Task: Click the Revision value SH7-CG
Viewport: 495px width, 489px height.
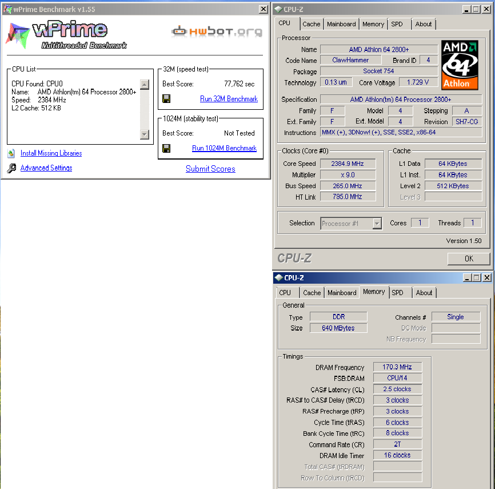Action: [467, 122]
